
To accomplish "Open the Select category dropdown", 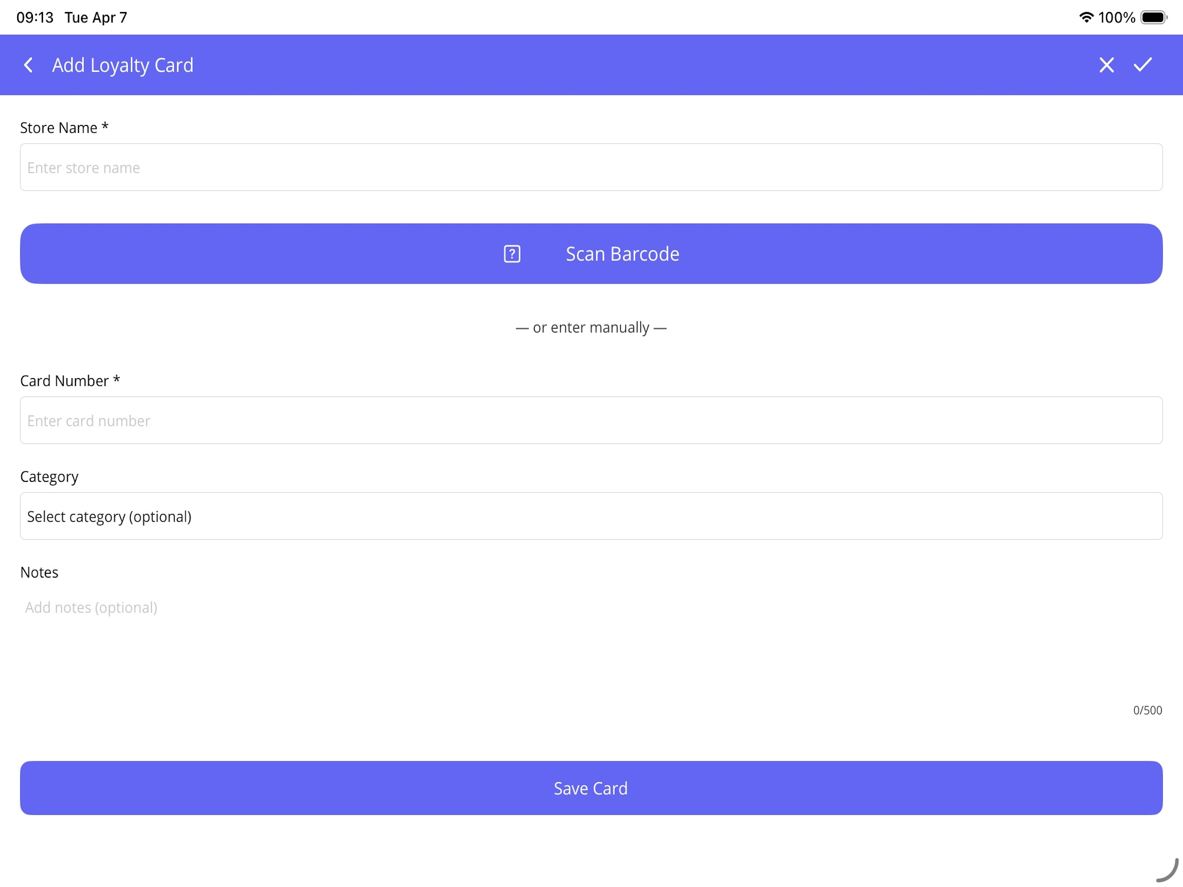I will click(x=591, y=516).
